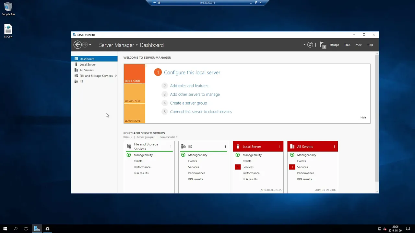Open the Tools menu
415x233 pixels.
pyautogui.click(x=347, y=45)
